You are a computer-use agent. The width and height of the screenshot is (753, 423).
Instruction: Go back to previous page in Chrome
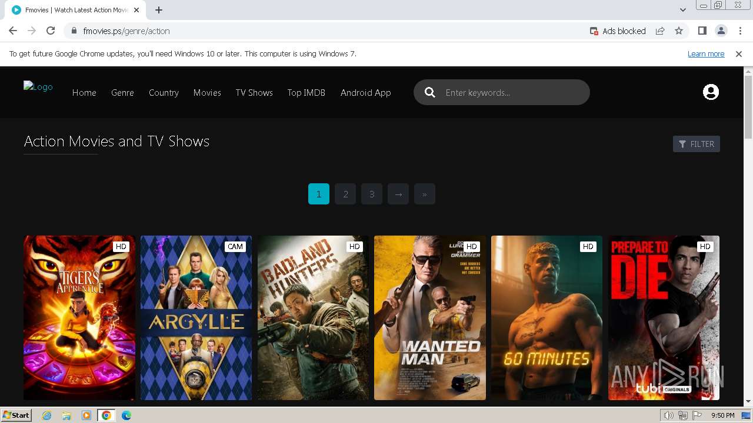(13, 31)
